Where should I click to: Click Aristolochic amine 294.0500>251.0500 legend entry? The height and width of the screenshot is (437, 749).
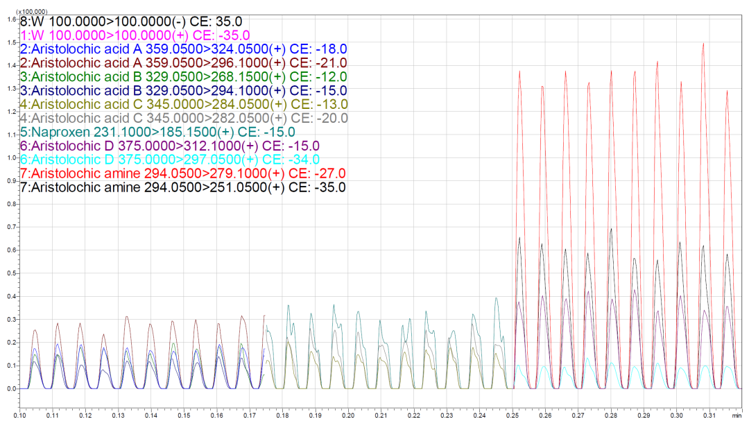pos(182,187)
